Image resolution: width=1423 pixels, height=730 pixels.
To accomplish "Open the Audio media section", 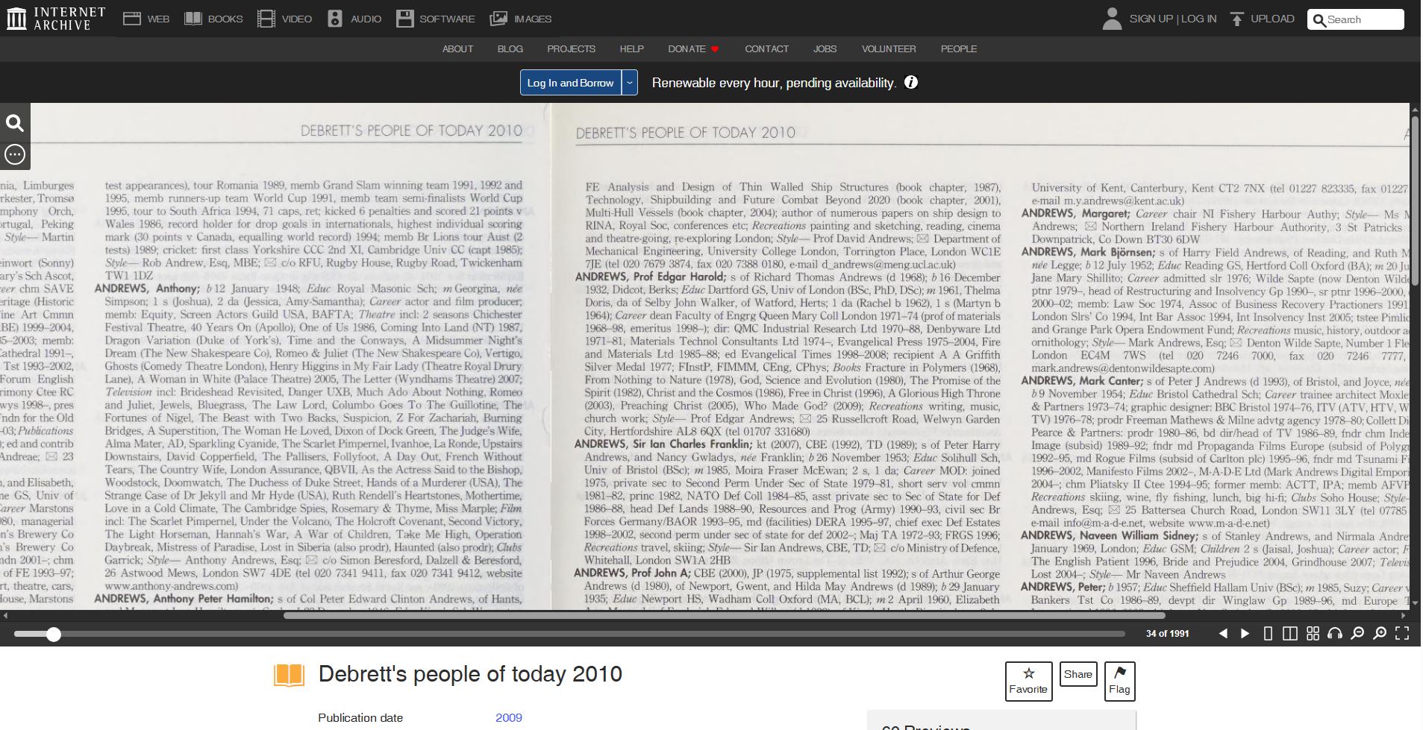I will click(354, 19).
